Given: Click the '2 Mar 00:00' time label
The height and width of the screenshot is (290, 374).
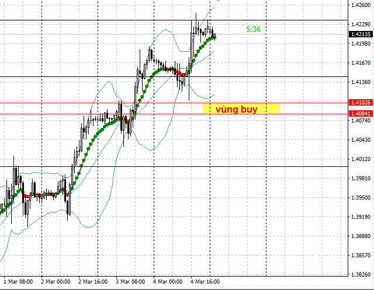Looking at the screenshot, I should tap(56, 282).
